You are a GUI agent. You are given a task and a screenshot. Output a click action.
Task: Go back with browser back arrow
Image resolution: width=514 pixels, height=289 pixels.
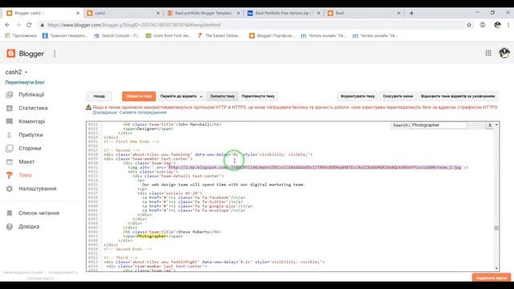coord(7,25)
